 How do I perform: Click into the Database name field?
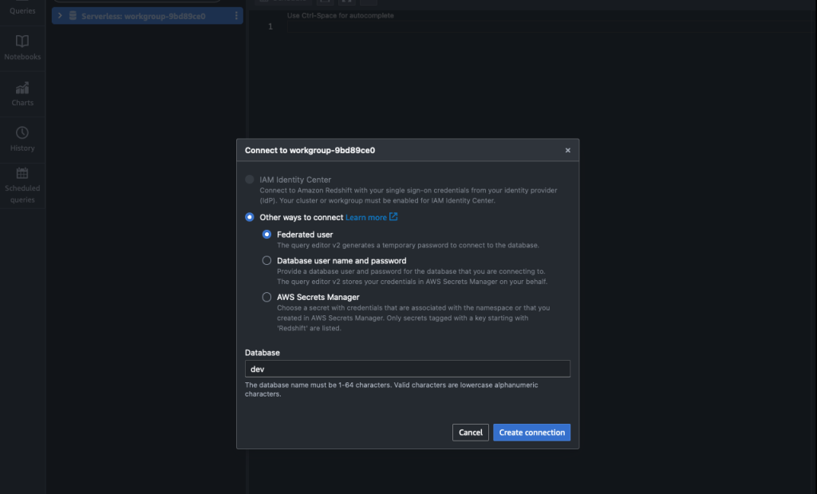click(408, 369)
